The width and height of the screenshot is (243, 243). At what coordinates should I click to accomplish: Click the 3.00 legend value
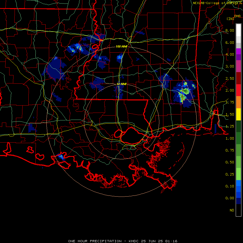230,66
